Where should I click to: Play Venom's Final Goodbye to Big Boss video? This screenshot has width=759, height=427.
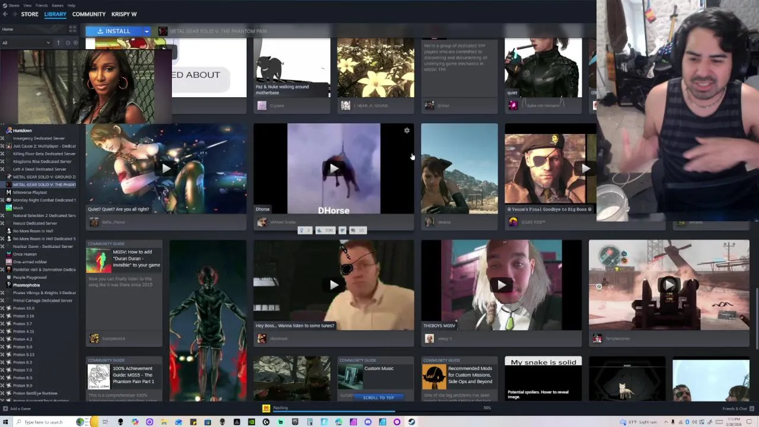[585, 168]
